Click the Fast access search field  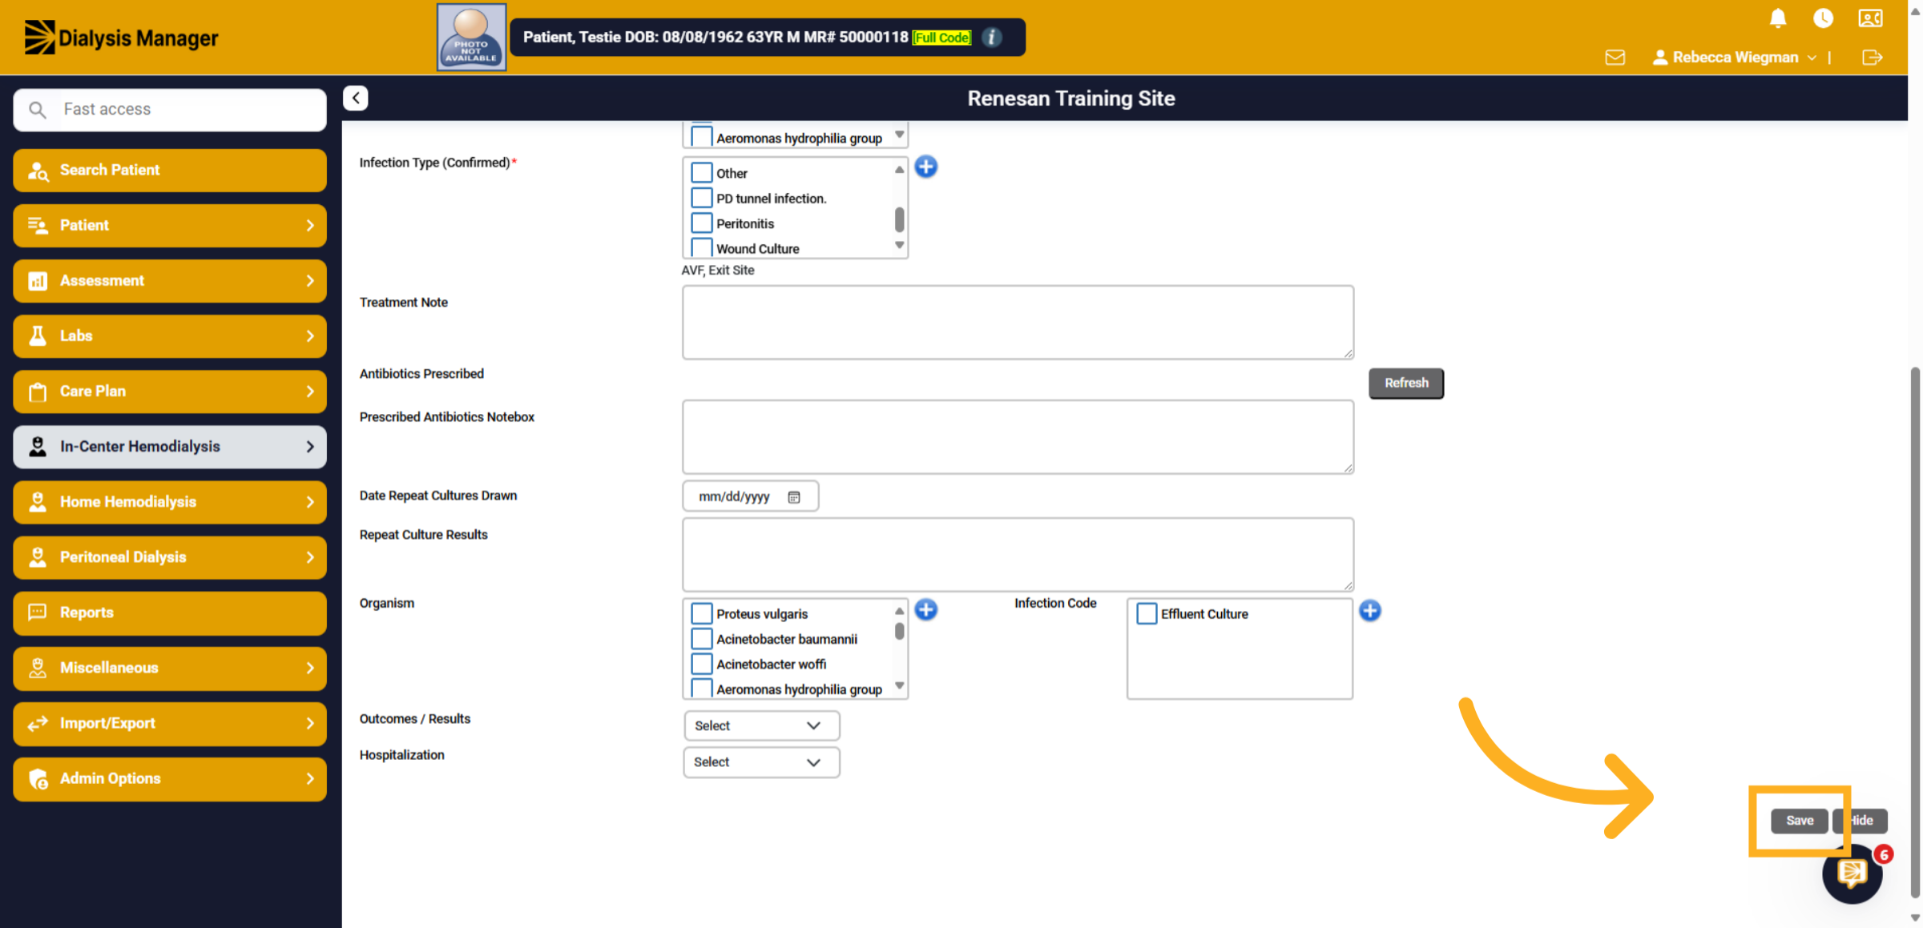pyautogui.click(x=170, y=110)
